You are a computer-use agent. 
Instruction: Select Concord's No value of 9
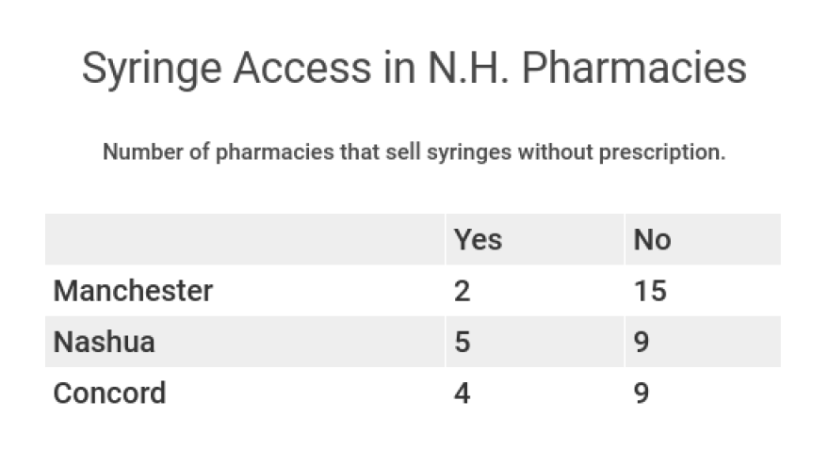[642, 393]
